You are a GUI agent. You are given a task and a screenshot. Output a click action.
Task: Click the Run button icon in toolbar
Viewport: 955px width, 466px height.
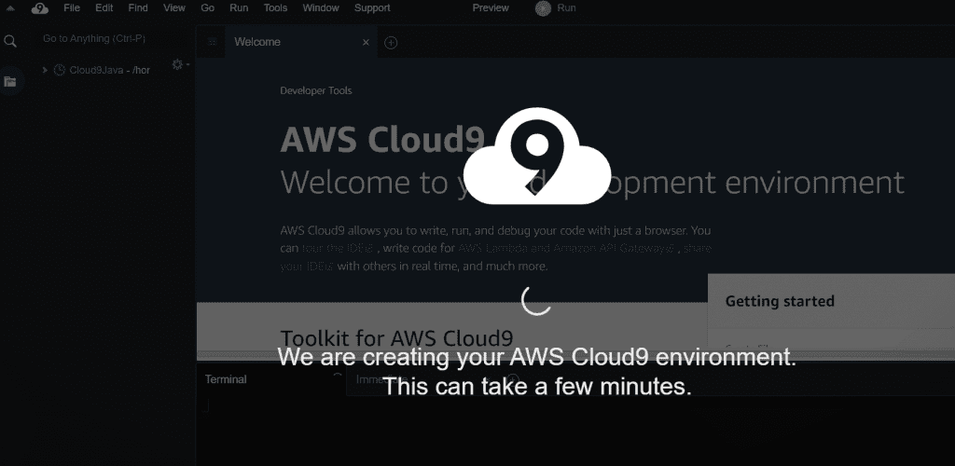pyautogui.click(x=543, y=8)
